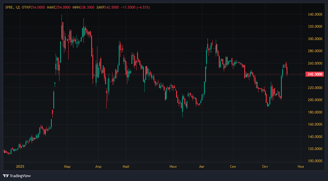Click the 280.0000 price axis label
Image resolution: width=328 pixels, height=181 pixels.
(315, 51)
